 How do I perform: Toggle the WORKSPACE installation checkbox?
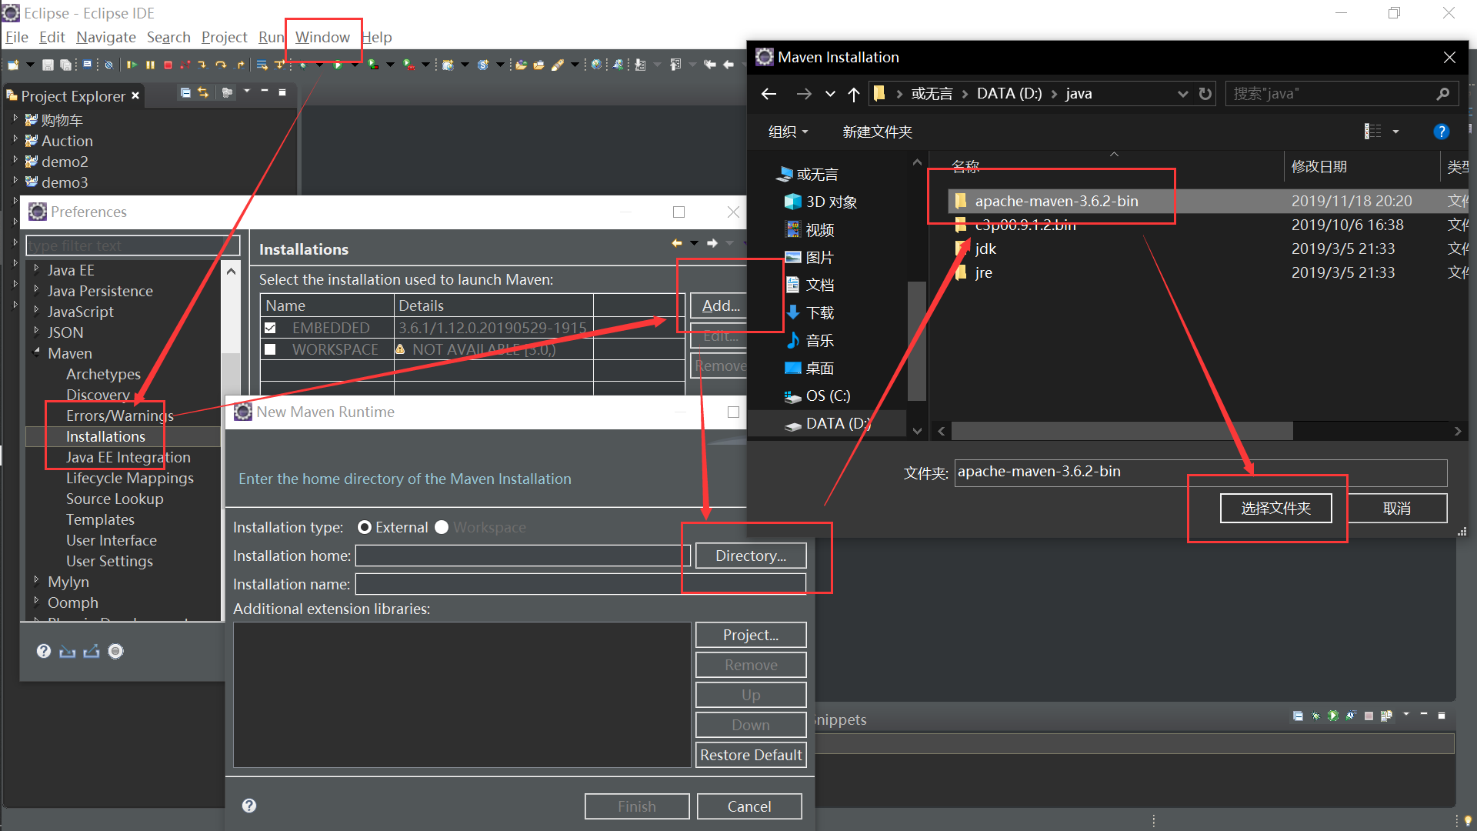point(270,349)
